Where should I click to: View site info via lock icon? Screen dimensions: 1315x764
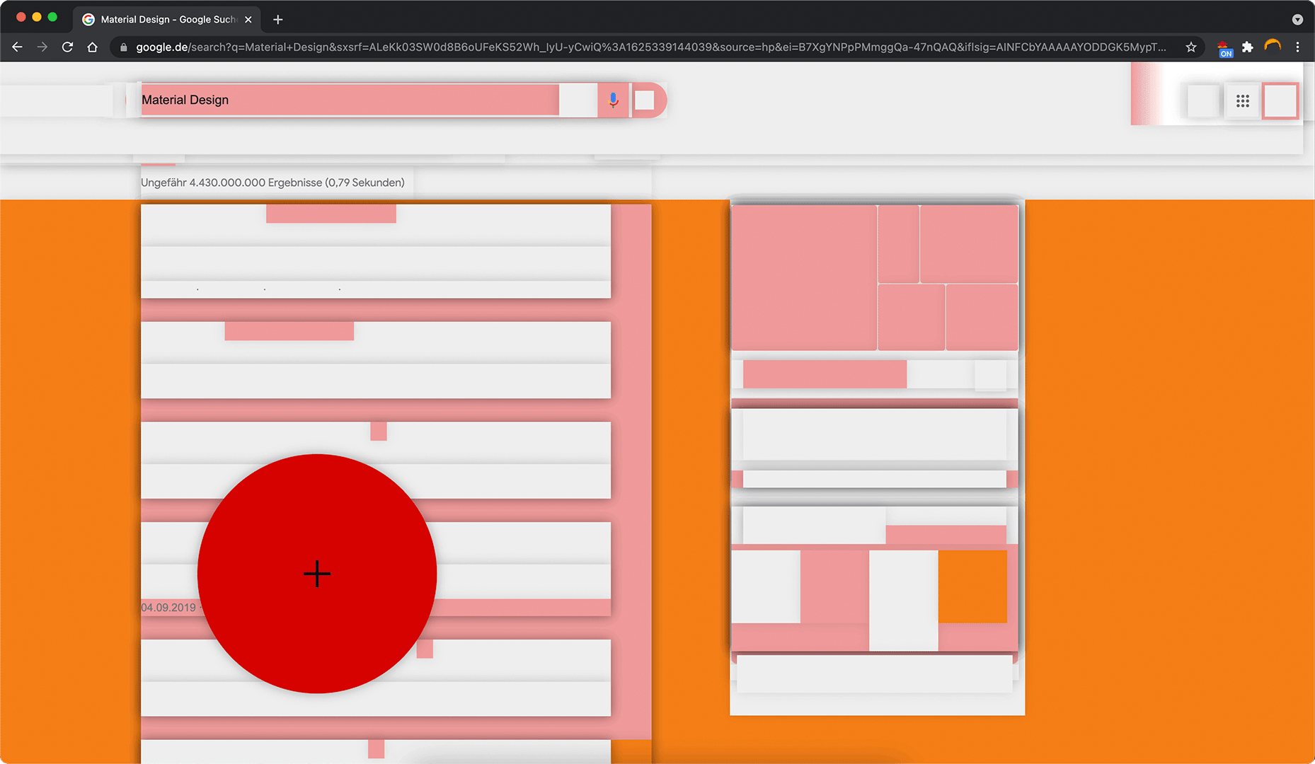click(124, 47)
